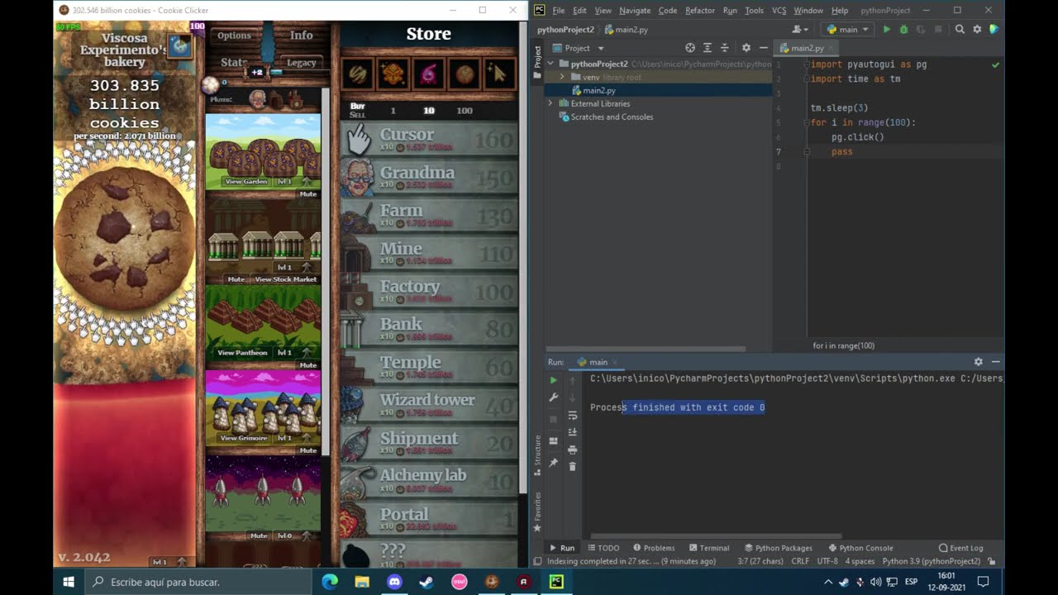Open Project panel options gear
Screen dimensions: 1058x595
pos(746,48)
